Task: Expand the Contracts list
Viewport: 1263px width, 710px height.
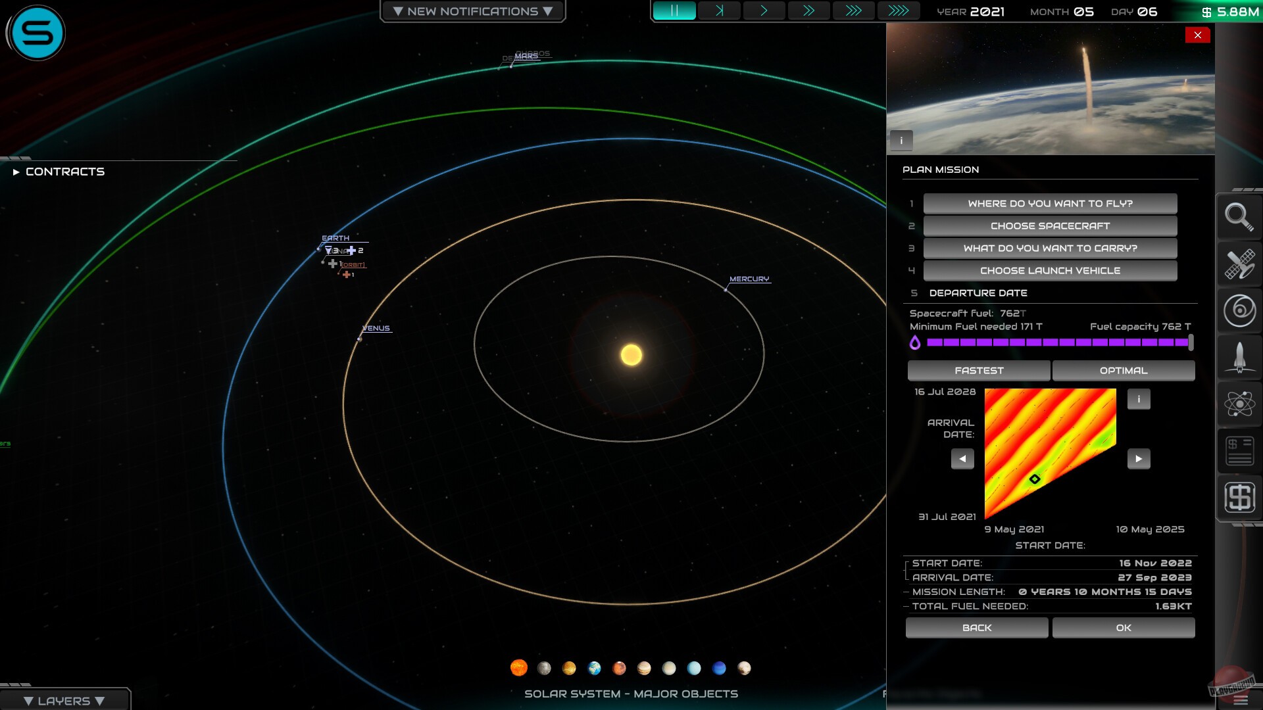Action: (x=58, y=172)
